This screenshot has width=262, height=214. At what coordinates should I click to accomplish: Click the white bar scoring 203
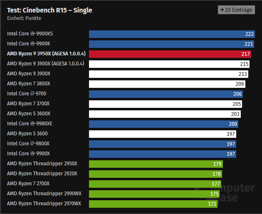(x=165, y=114)
